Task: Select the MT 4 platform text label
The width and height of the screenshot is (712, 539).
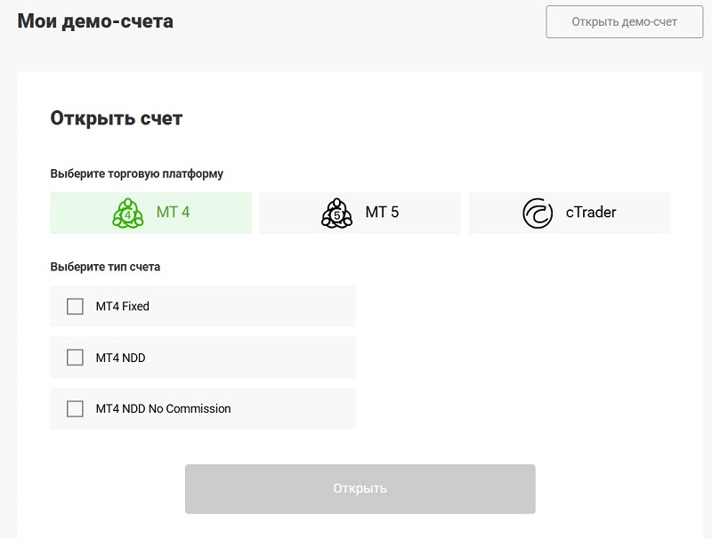Action: click(x=173, y=213)
